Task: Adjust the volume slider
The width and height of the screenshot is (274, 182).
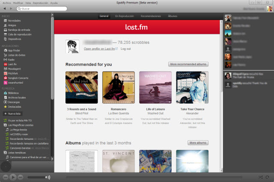Action: [x=37, y=177]
